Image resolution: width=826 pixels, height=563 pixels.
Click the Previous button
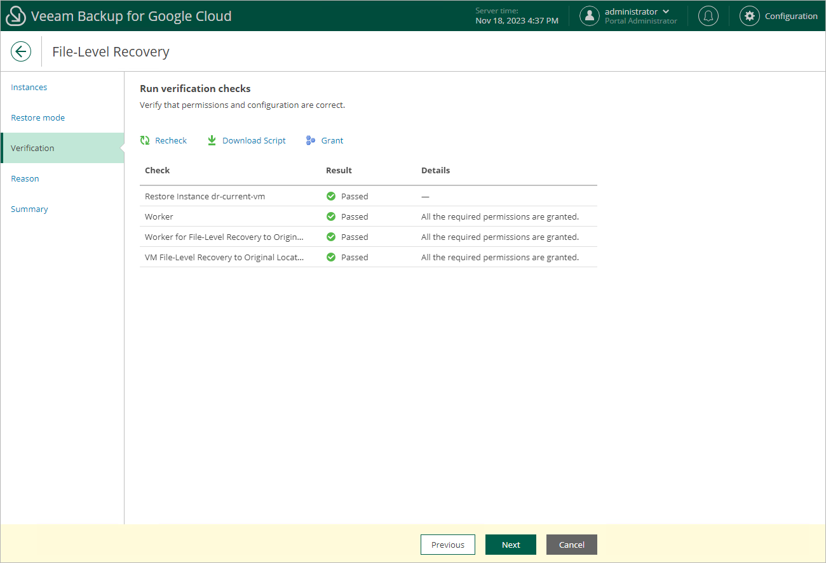click(448, 545)
